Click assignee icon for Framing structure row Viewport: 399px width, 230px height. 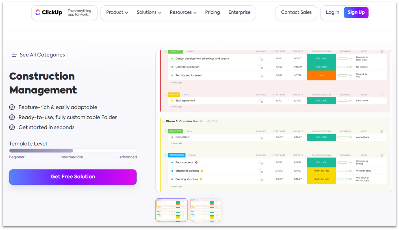tap(261, 179)
